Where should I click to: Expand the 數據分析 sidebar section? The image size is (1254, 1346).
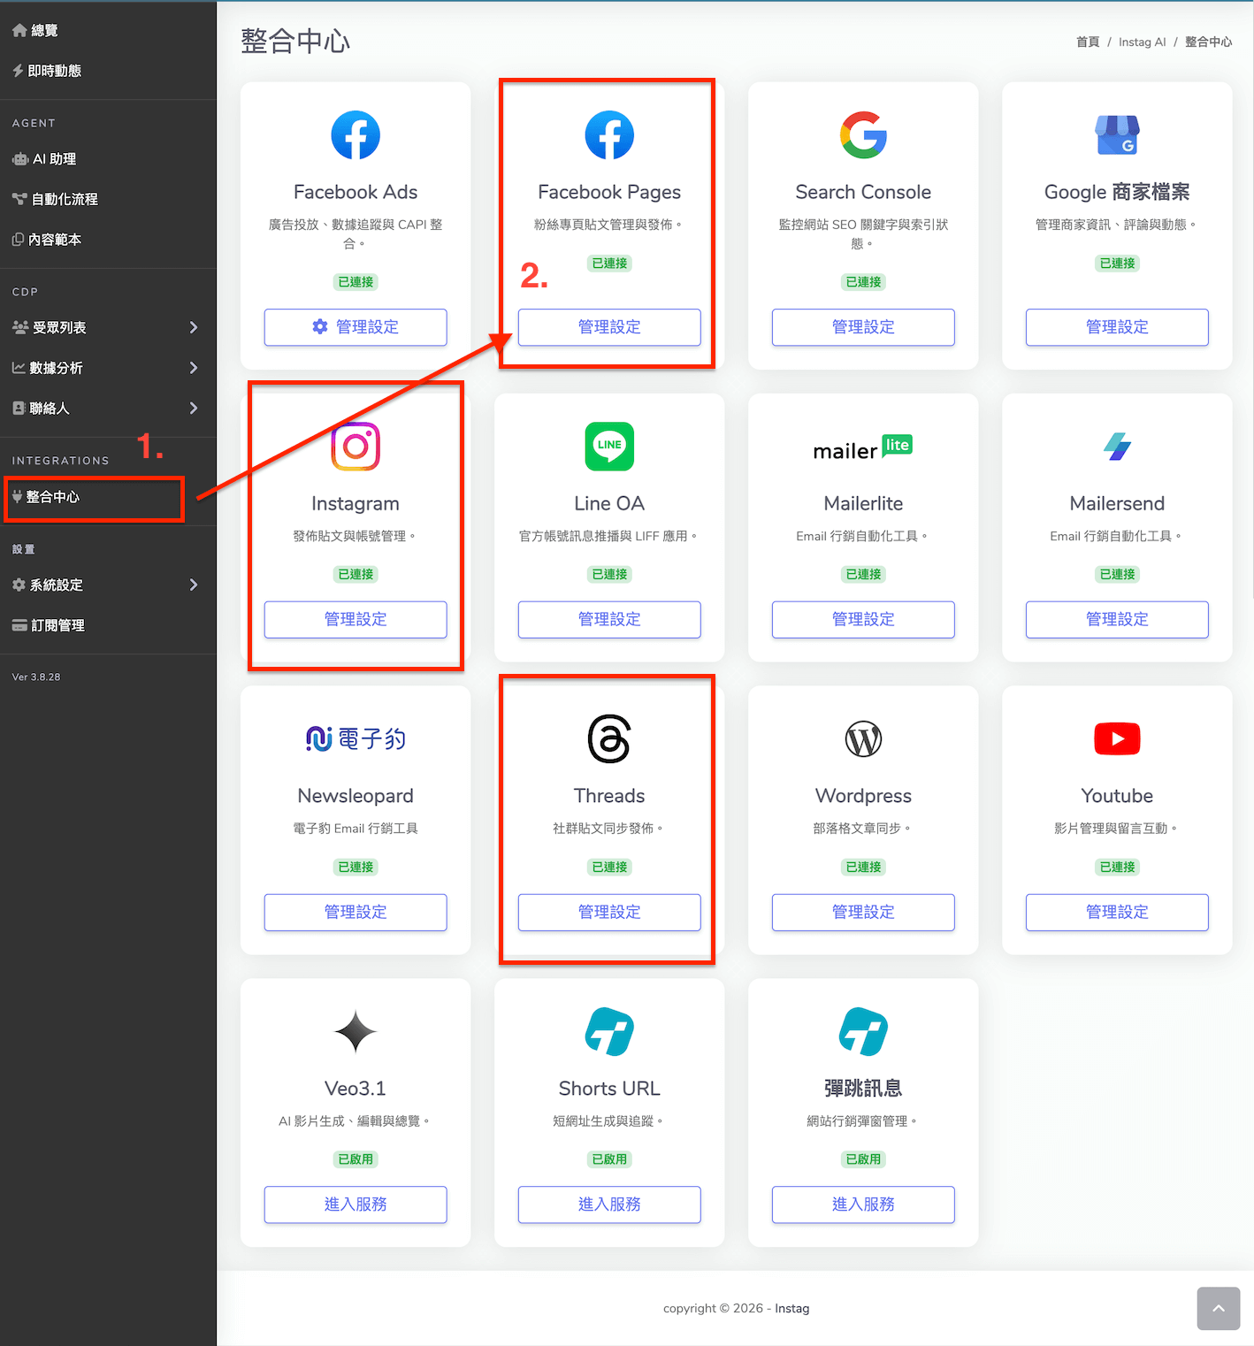click(x=106, y=368)
